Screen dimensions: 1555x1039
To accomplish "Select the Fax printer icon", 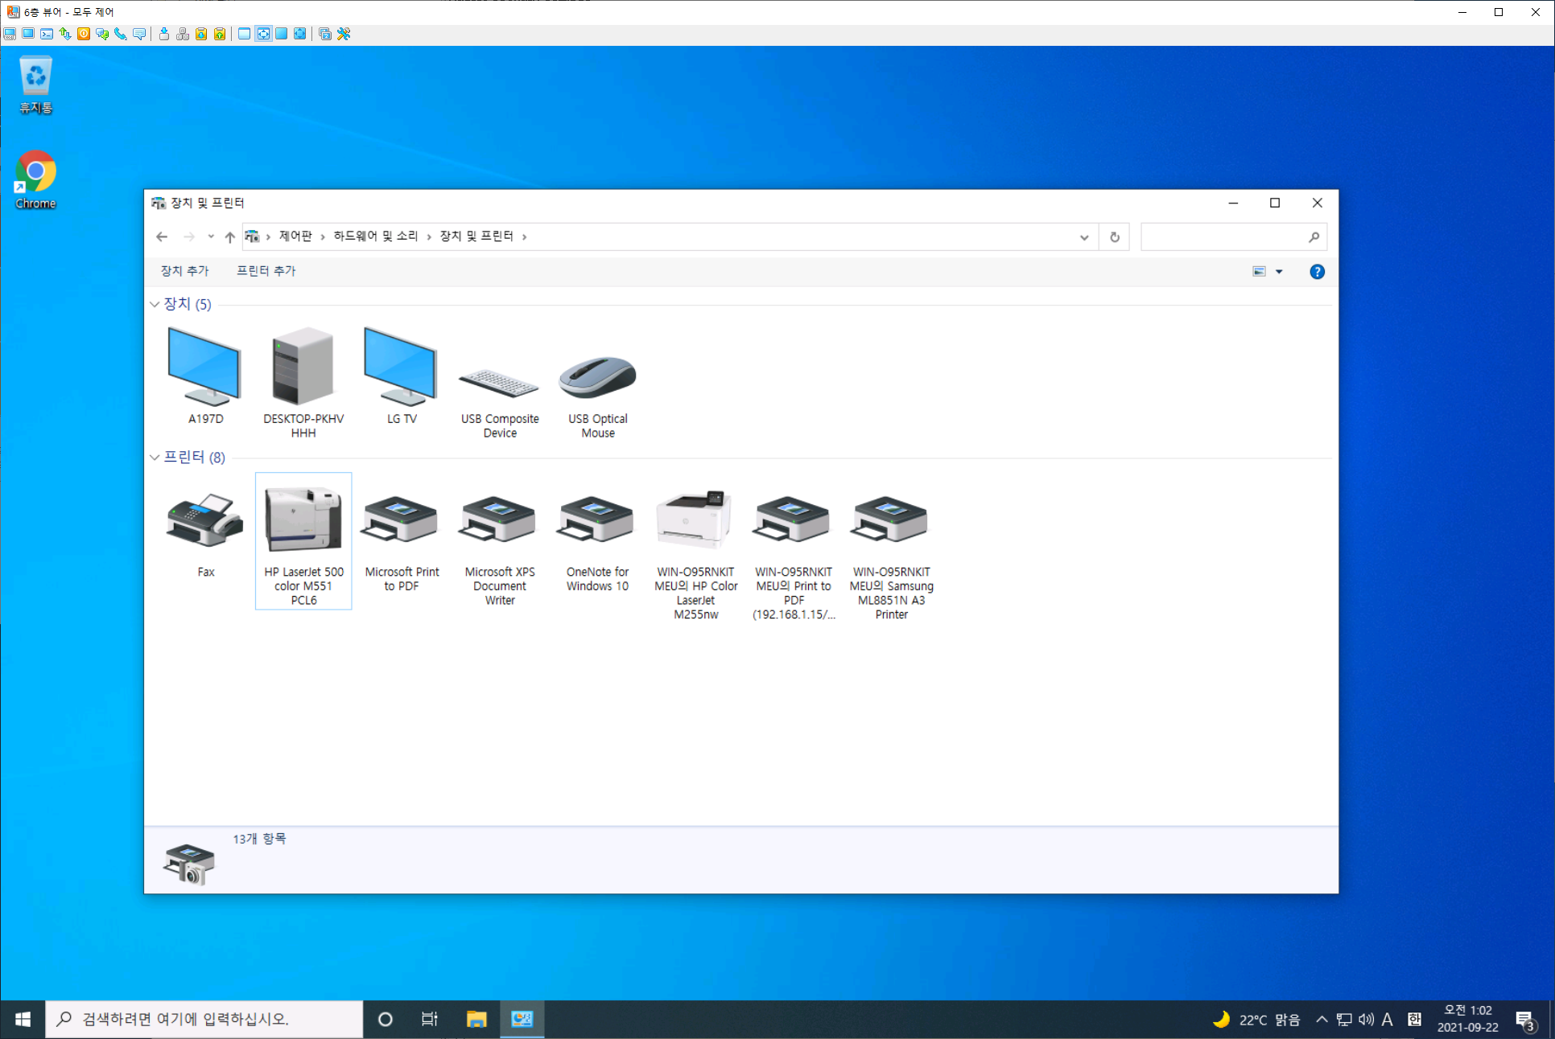I will 205,523.
